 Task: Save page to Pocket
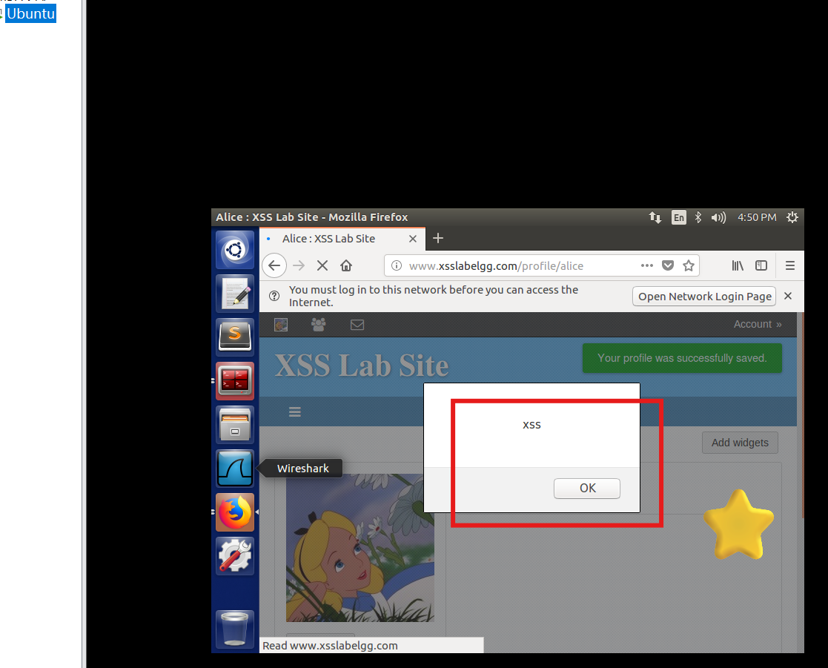tap(668, 265)
